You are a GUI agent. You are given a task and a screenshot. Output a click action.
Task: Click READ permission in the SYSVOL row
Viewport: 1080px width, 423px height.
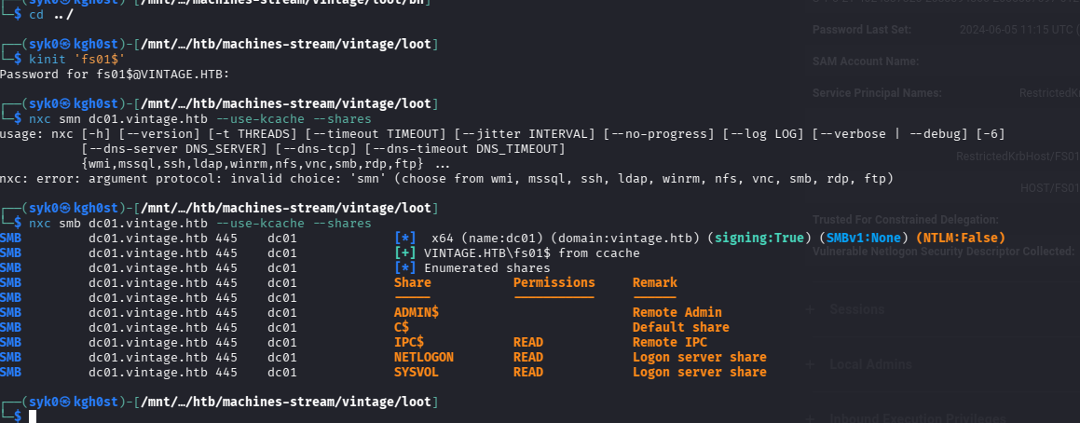[528, 372]
